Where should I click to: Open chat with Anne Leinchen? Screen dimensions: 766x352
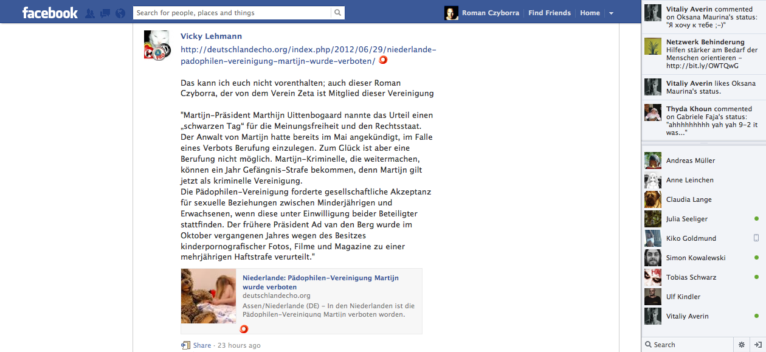[703, 180]
